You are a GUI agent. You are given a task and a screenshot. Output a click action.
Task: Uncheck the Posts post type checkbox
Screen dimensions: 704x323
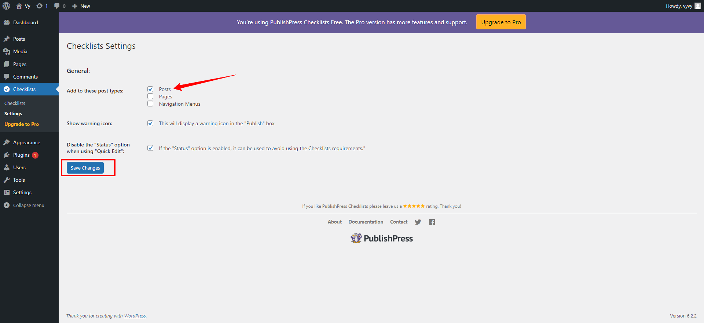pyautogui.click(x=150, y=89)
